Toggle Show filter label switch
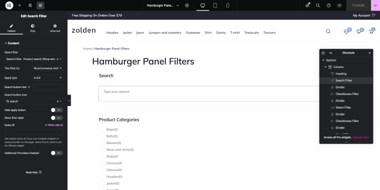This screenshot has height=190, width=380. [x=56, y=118]
